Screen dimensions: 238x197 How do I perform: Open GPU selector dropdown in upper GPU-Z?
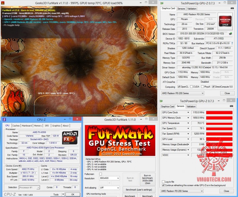click(x=182, y=93)
